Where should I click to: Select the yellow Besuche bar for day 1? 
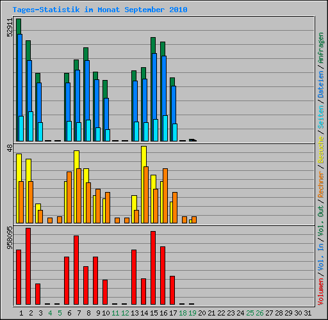(18, 188)
